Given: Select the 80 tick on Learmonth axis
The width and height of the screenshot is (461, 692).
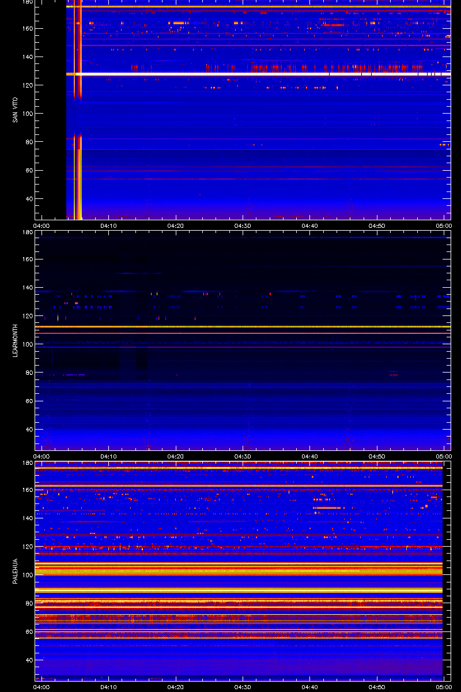Looking at the screenshot, I should (x=29, y=373).
